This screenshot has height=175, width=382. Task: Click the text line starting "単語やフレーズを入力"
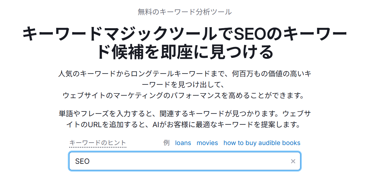(x=185, y=114)
